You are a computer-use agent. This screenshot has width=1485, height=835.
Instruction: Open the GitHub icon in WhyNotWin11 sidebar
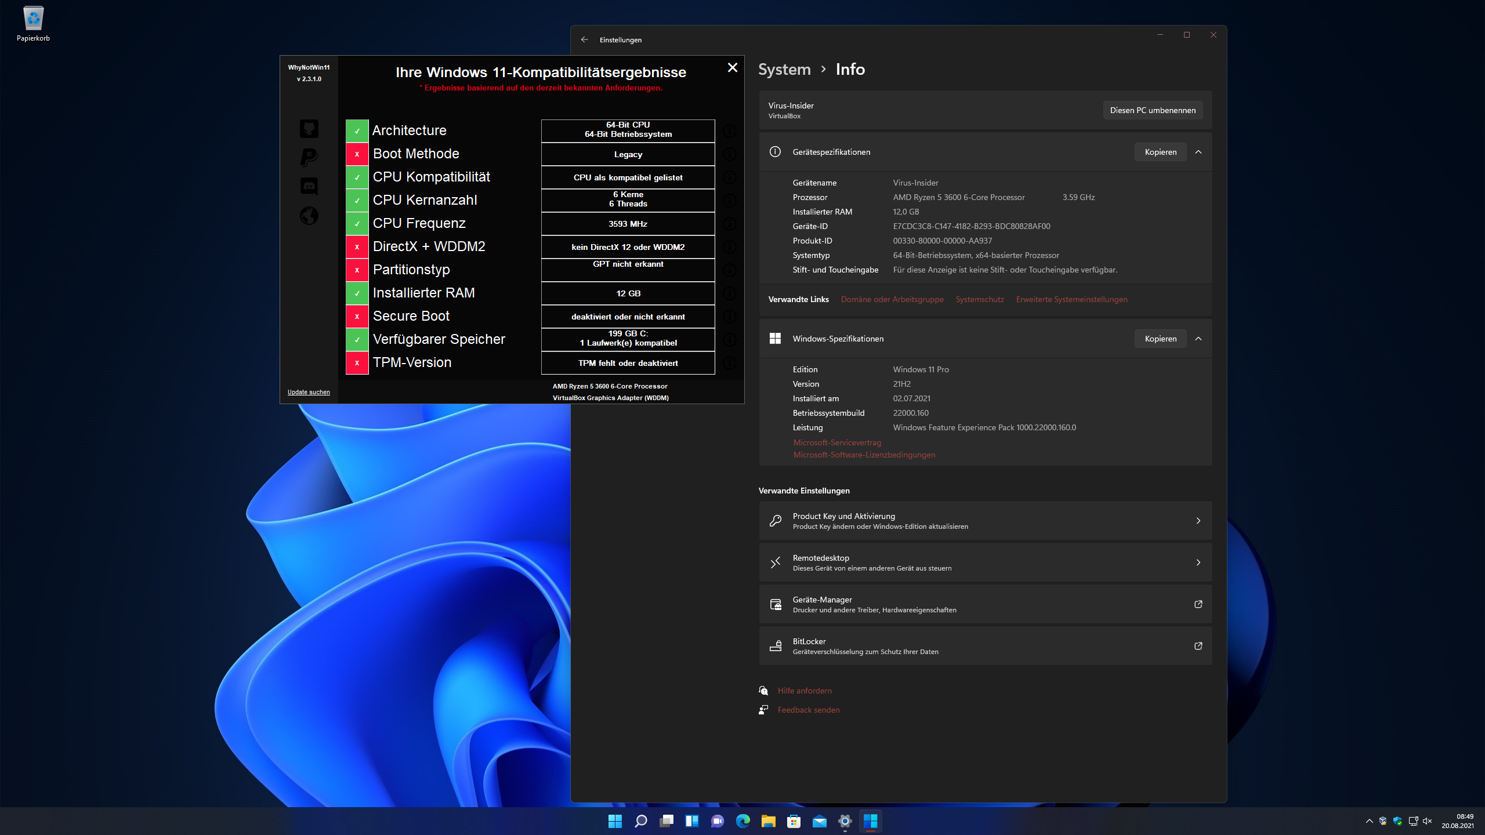309,129
